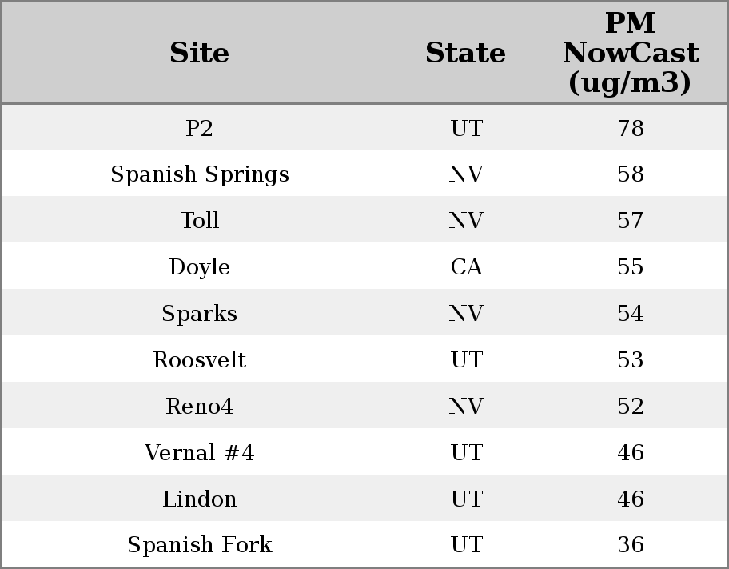Viewport: 729px width, 569px height.
Task: Select the Spanish Fork site cell
Action: [x=200, y=545]
